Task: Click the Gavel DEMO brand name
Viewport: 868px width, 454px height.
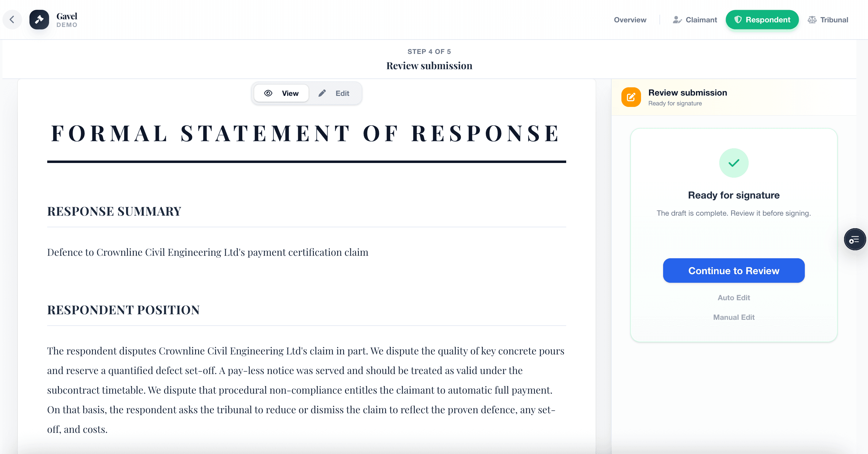Action: [x=67, y=20]
